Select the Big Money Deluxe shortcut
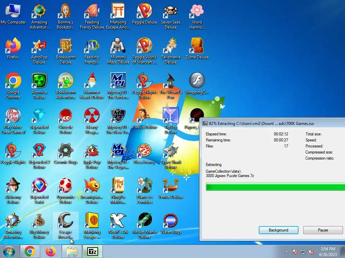345x258 pixels. coord(39,226)
